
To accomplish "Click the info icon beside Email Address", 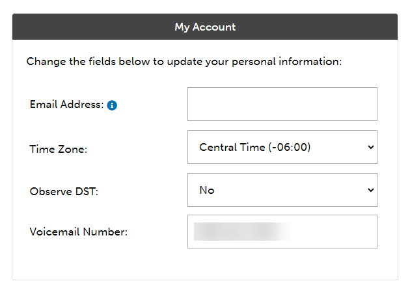I will coord(112,105).
